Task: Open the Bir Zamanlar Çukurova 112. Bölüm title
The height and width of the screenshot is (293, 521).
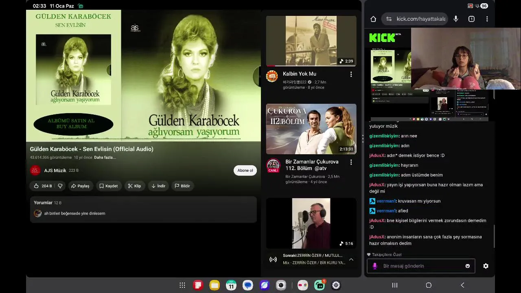Action: [312, 165]
